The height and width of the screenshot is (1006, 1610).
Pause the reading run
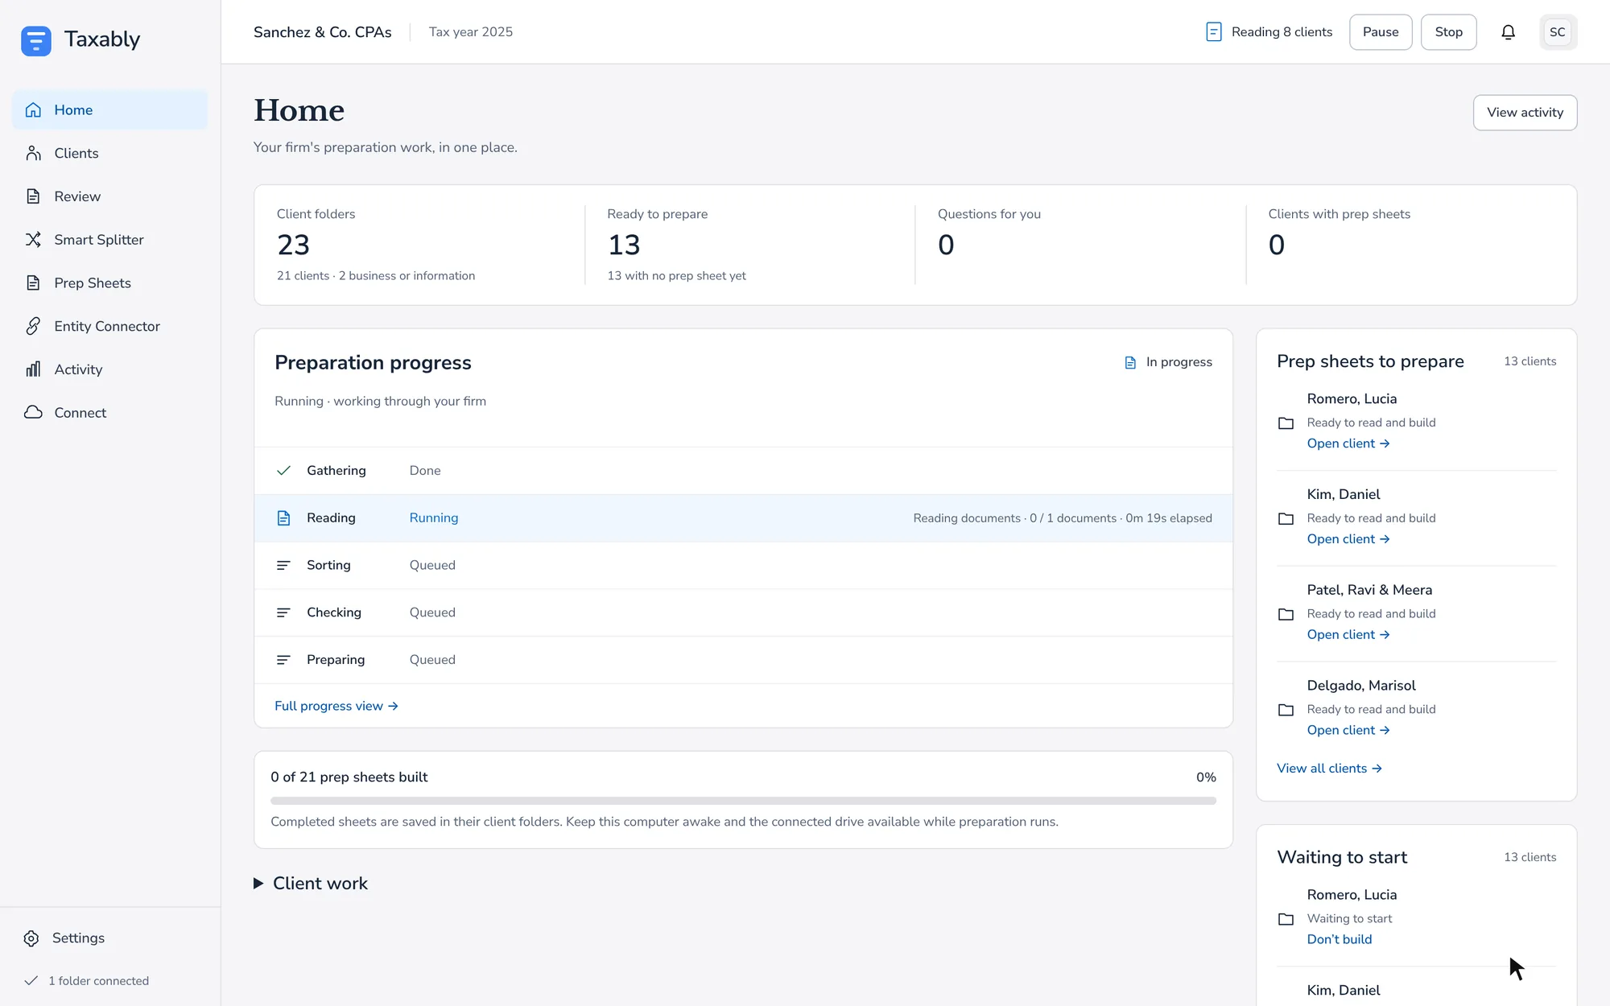(1381, 32)
